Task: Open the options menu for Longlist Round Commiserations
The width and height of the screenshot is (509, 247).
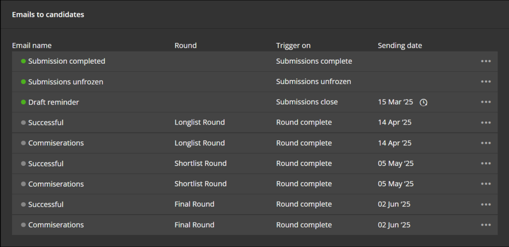Action: click(486, 143)
